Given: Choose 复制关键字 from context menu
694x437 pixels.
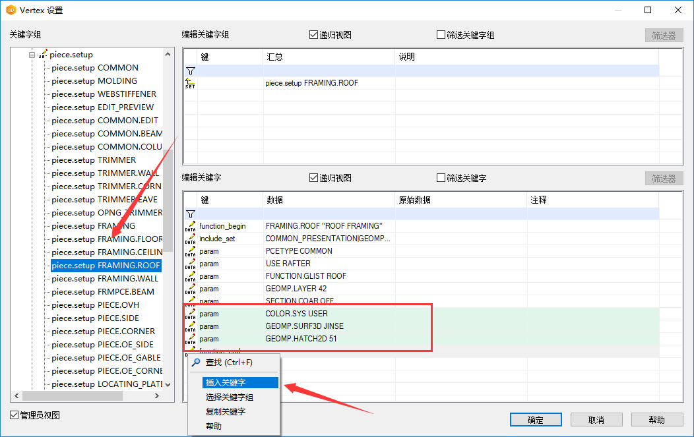Looking at the screenshot, I should tap(235, 412).
